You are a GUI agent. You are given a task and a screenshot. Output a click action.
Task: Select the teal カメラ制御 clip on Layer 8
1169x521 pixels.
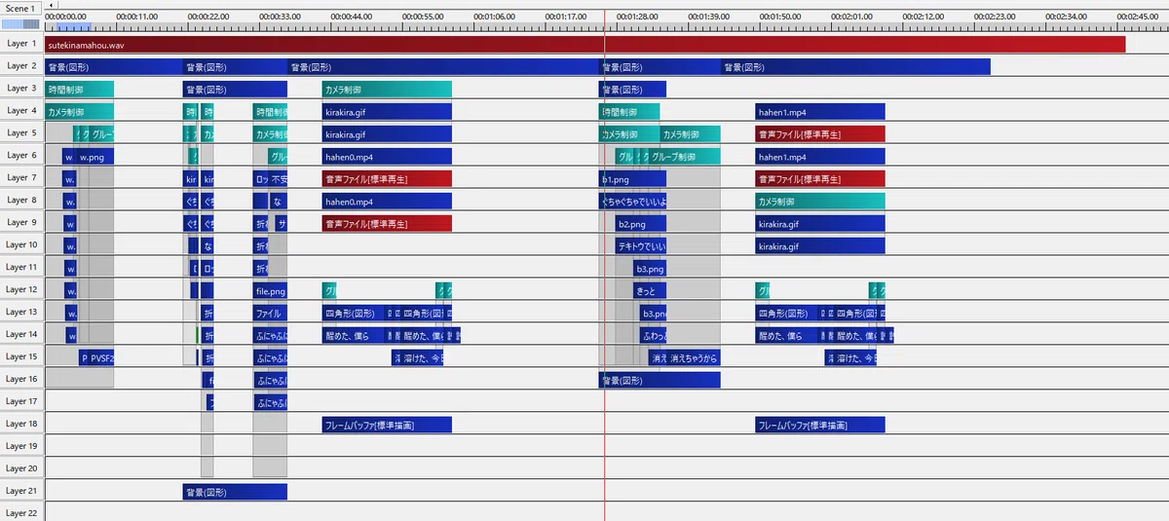point(820,202)
